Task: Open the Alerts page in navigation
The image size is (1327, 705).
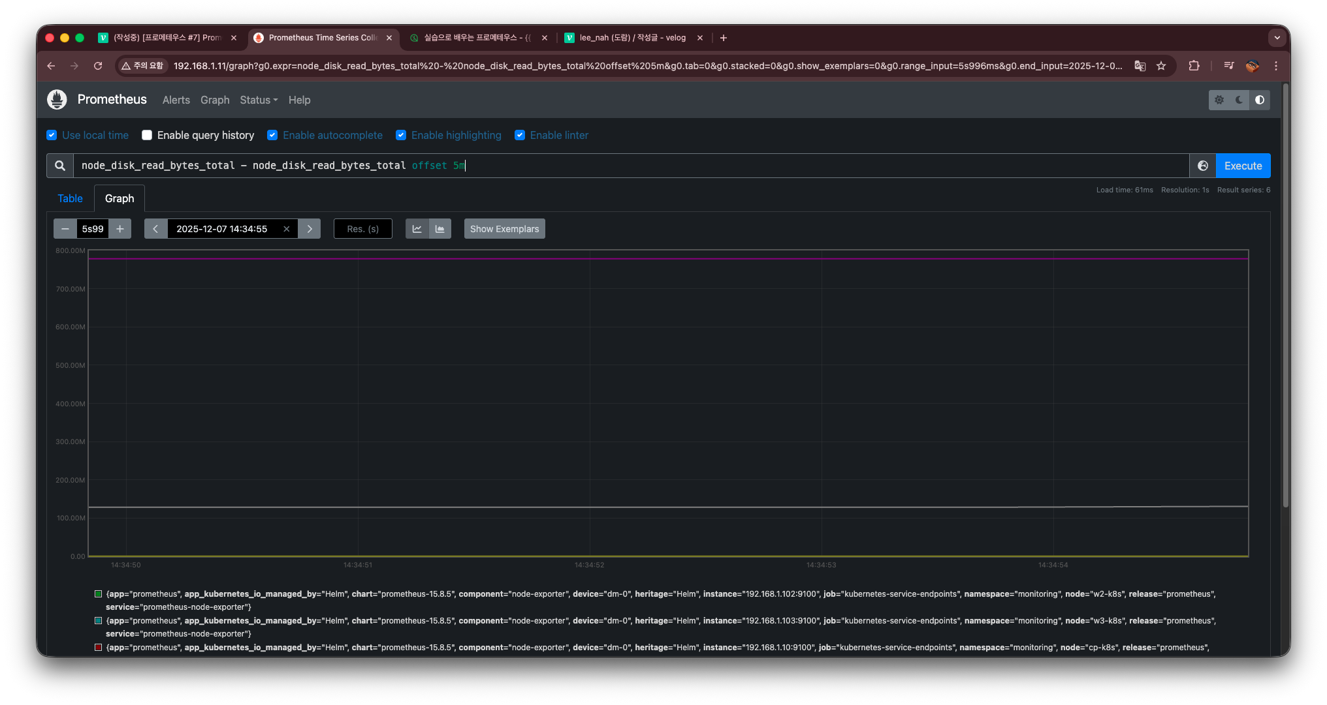Action: (x=176, y=100)
